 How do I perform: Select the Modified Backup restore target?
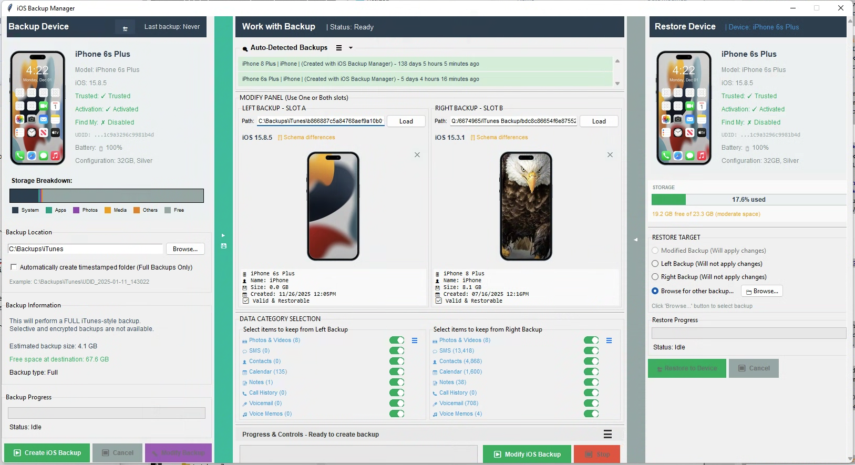tap(655, 251)
